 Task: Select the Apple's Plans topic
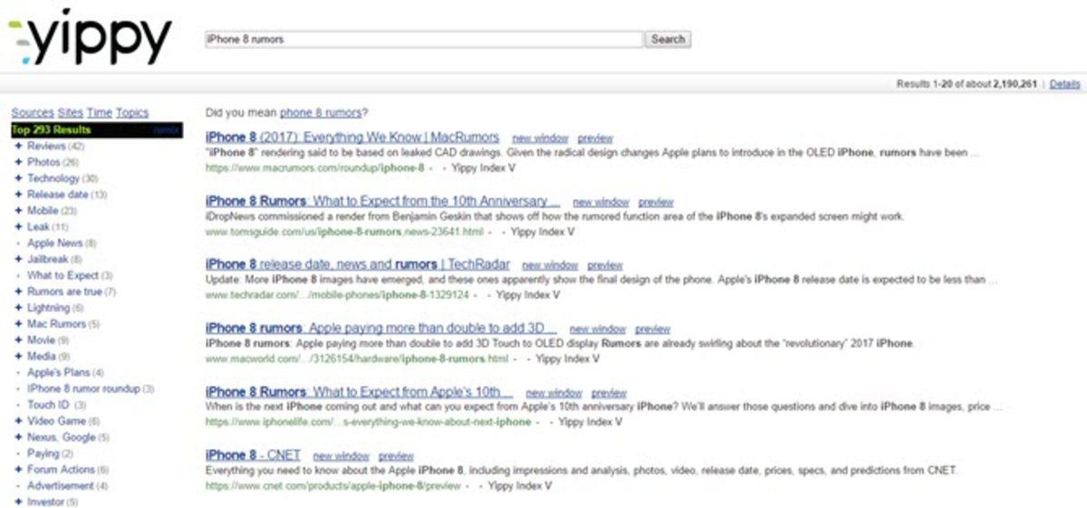pos(59,372)
